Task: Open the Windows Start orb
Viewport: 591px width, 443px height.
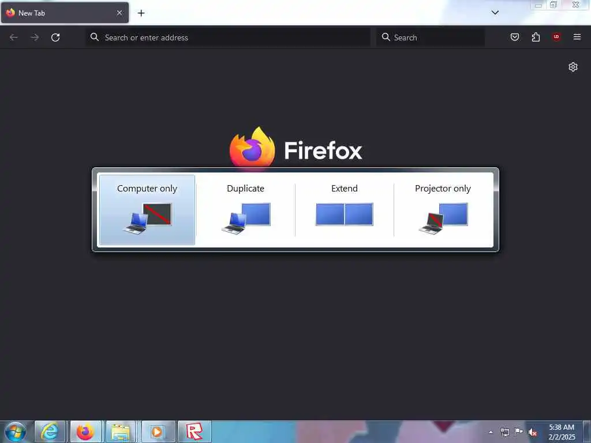Action: pos(16,431)
